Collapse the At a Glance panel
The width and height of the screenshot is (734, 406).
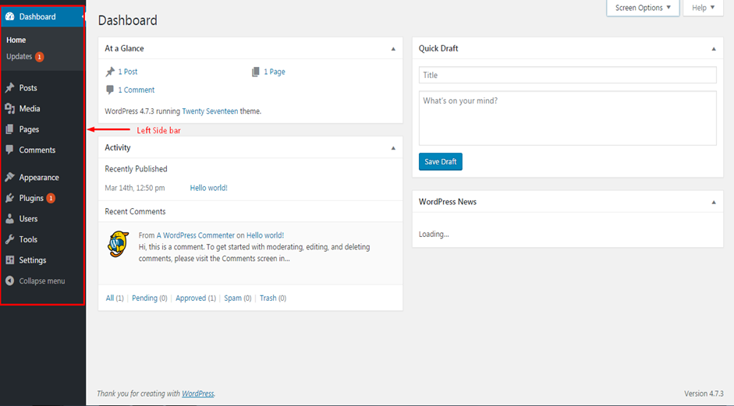coord(393,48)
